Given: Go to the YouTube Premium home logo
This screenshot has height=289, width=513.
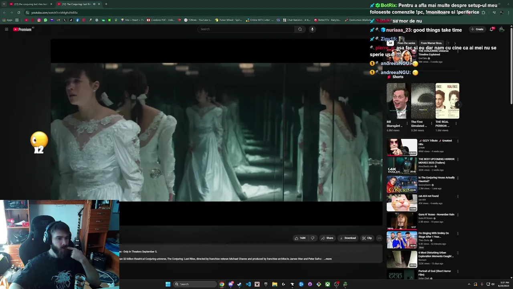Looking at the screenshot, I should tap(22, 29).
